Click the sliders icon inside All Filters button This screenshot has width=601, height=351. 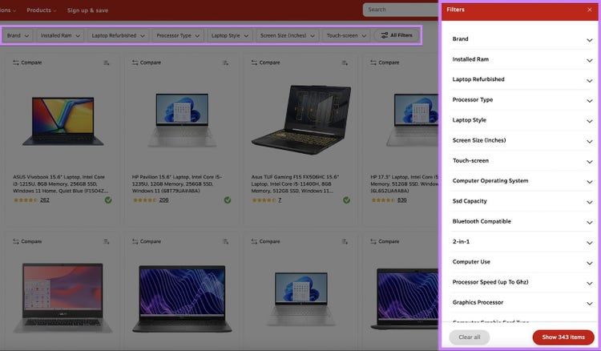384,35
